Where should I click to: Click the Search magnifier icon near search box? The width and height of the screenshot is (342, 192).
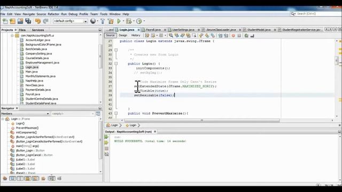[x=292, y=14]
